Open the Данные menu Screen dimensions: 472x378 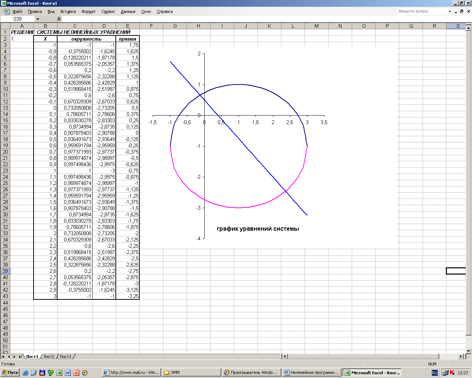(128, 11)
